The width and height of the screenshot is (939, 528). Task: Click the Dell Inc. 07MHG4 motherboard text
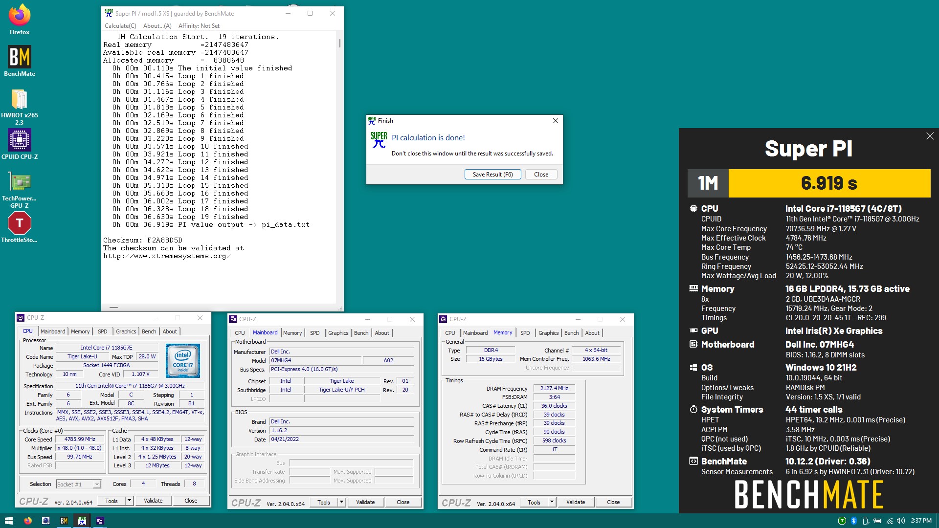point(820,345)
